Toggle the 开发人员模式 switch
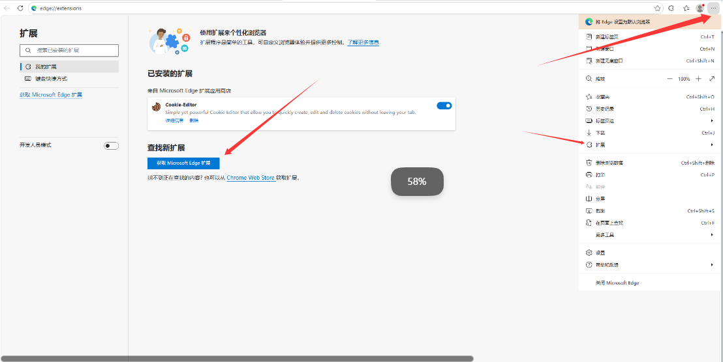This screenshot has width=723, height=362. point(111,146)
